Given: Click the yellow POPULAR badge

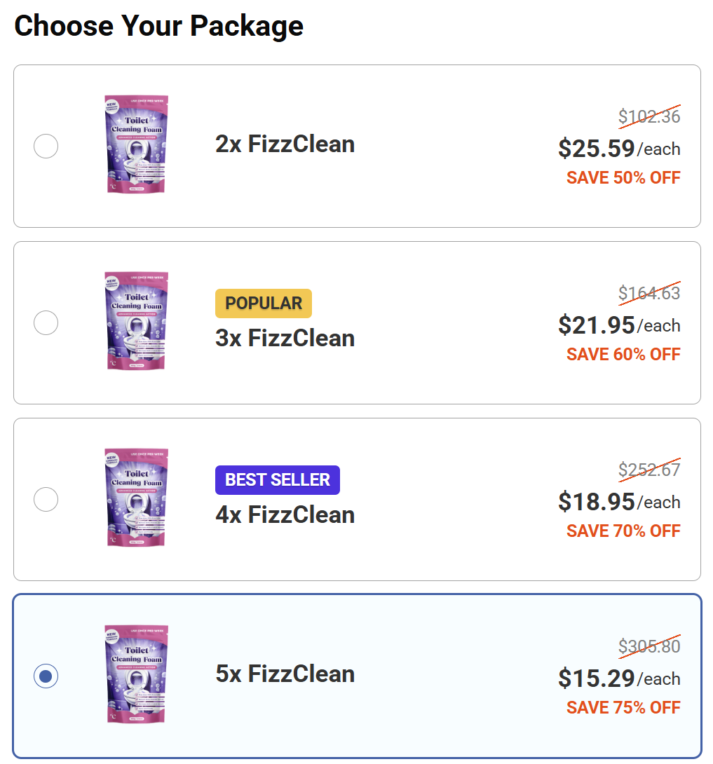Looking at the screenshot, I should pyautogui.click(x=263, y=303).
